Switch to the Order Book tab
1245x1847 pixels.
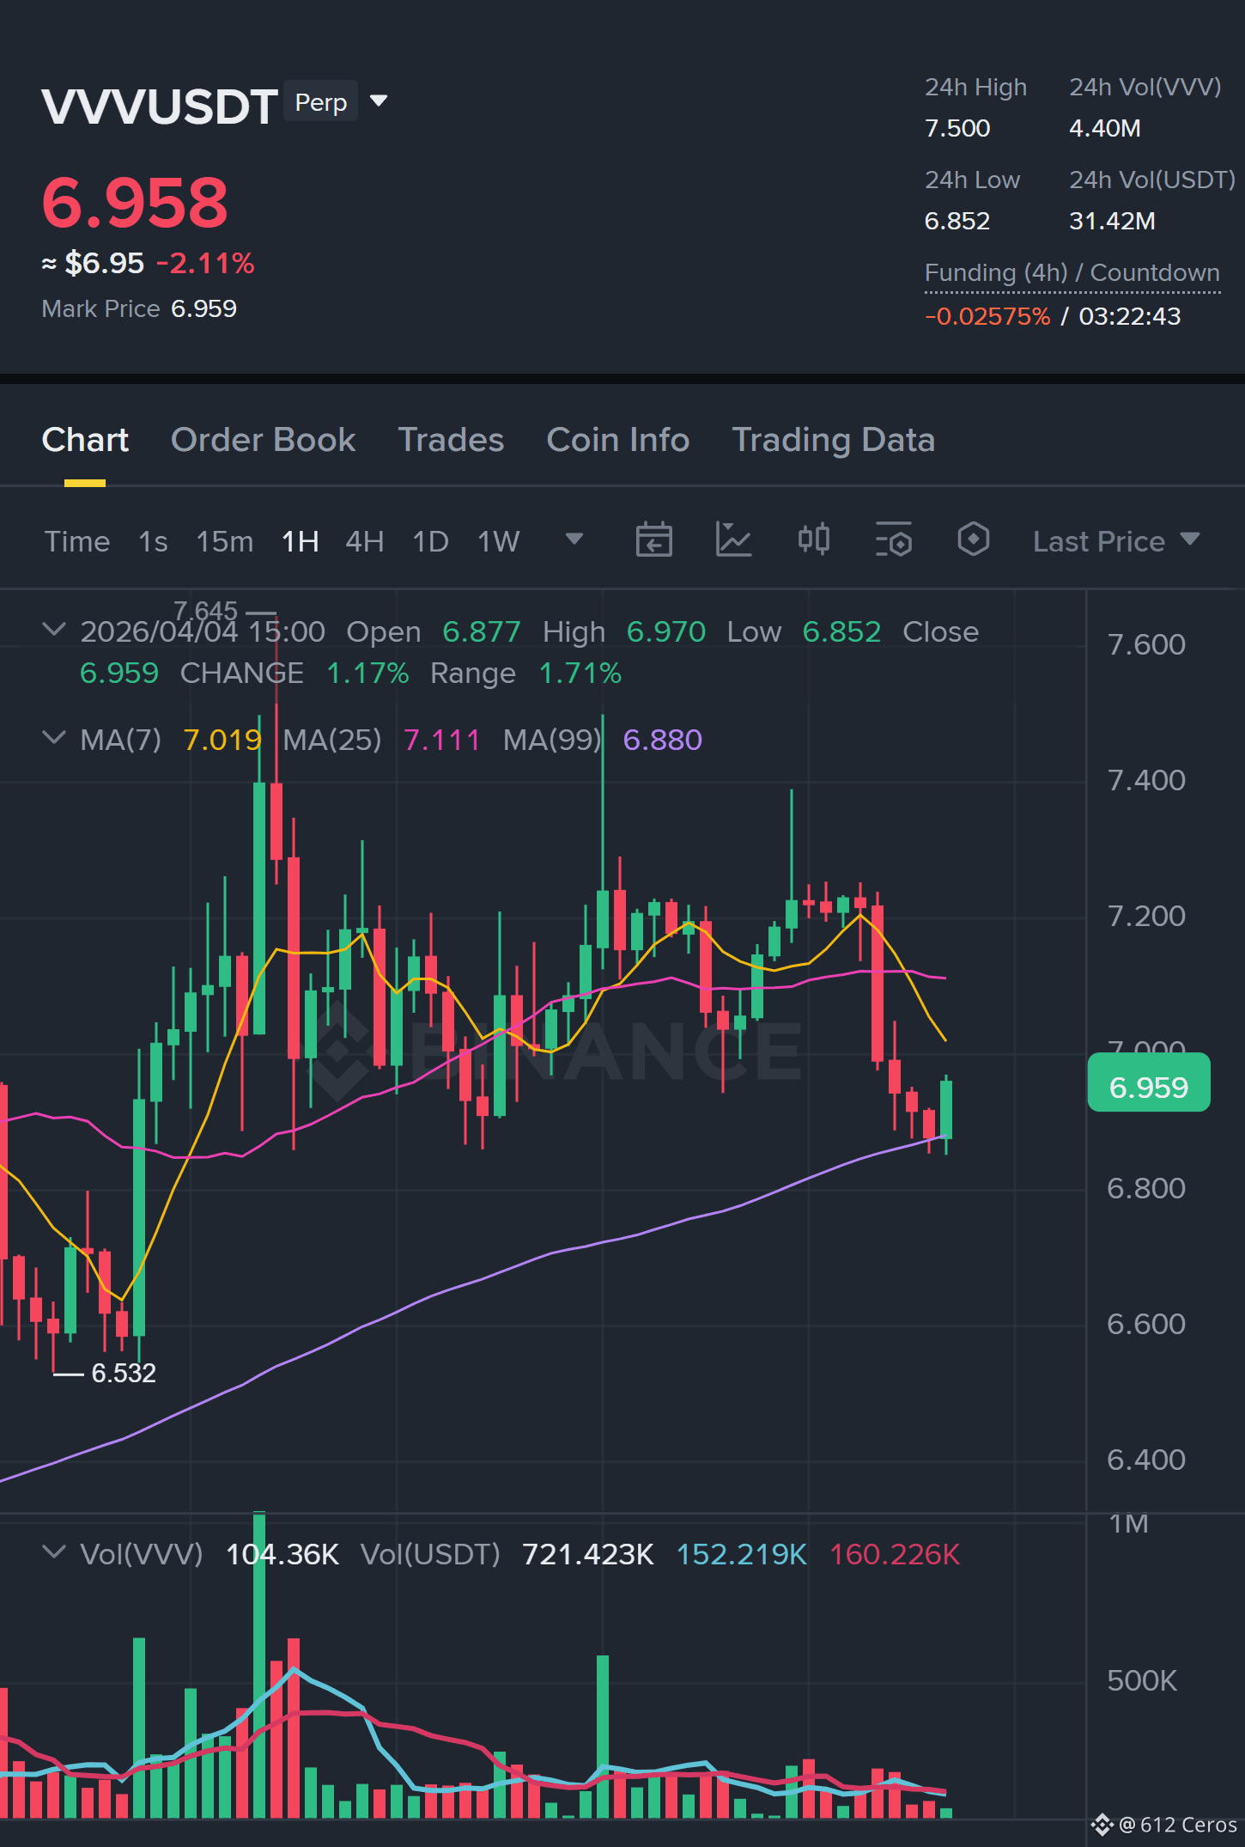[263, 440]
